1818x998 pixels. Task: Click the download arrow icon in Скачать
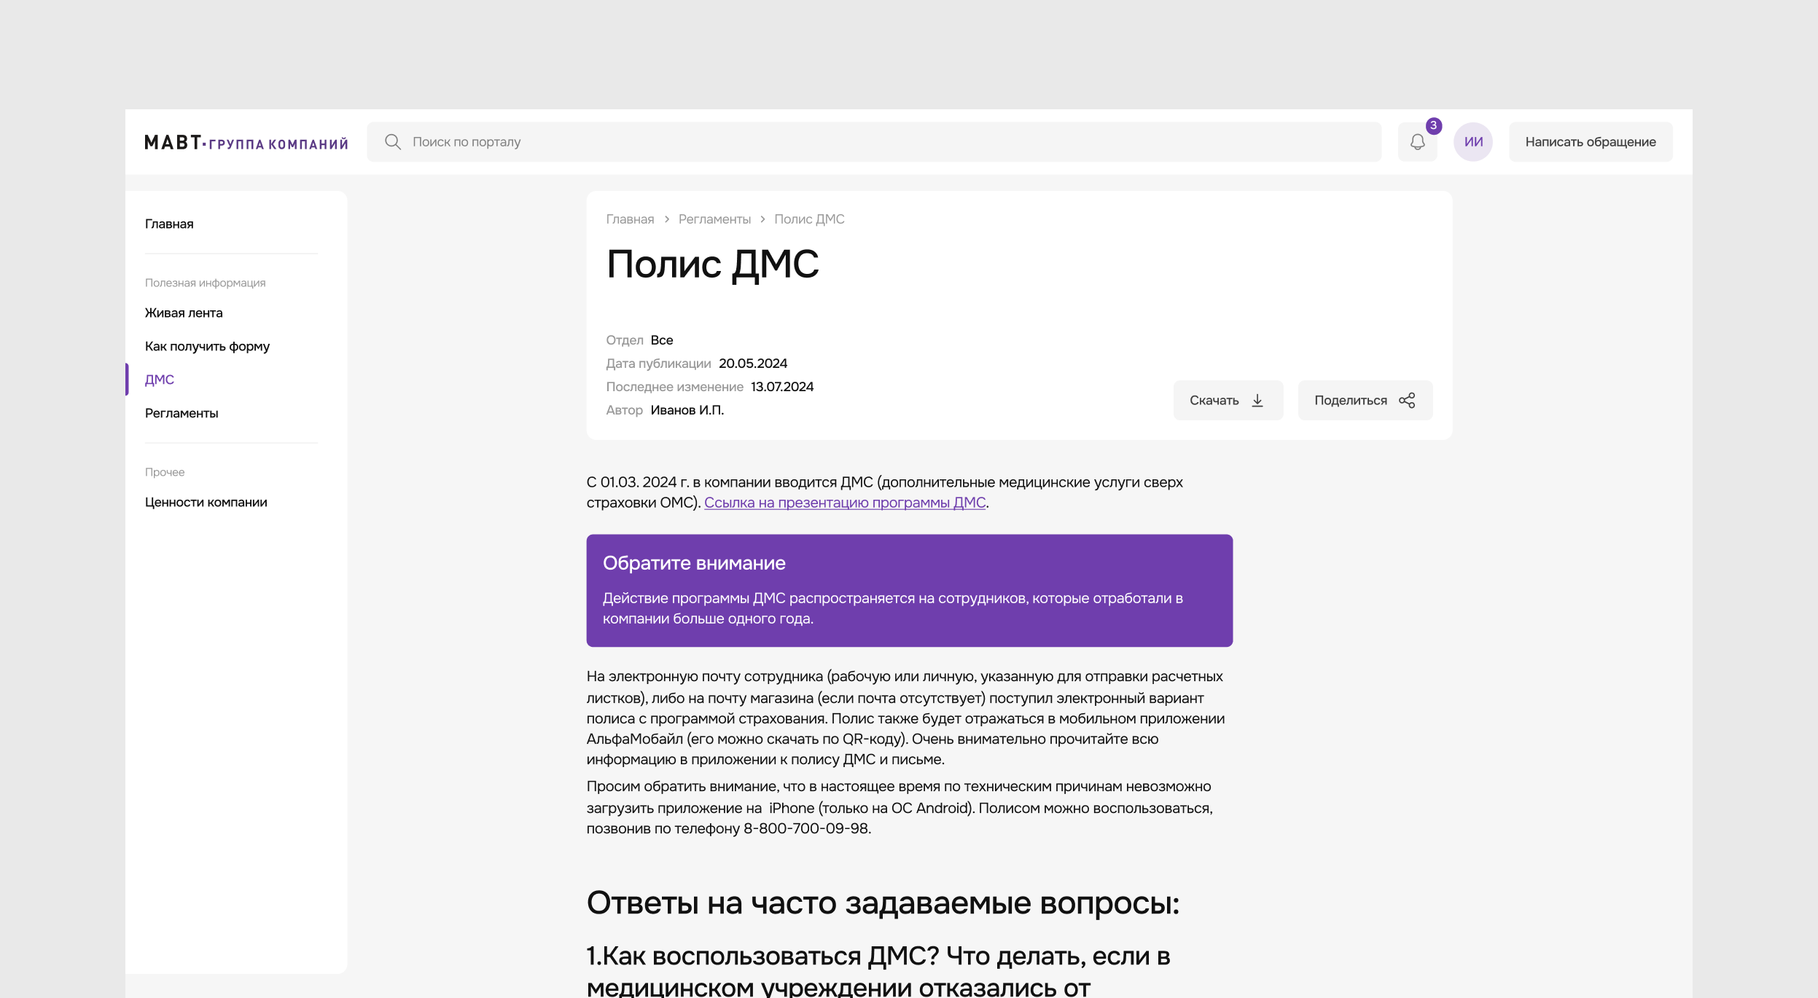click(1257, 400)
